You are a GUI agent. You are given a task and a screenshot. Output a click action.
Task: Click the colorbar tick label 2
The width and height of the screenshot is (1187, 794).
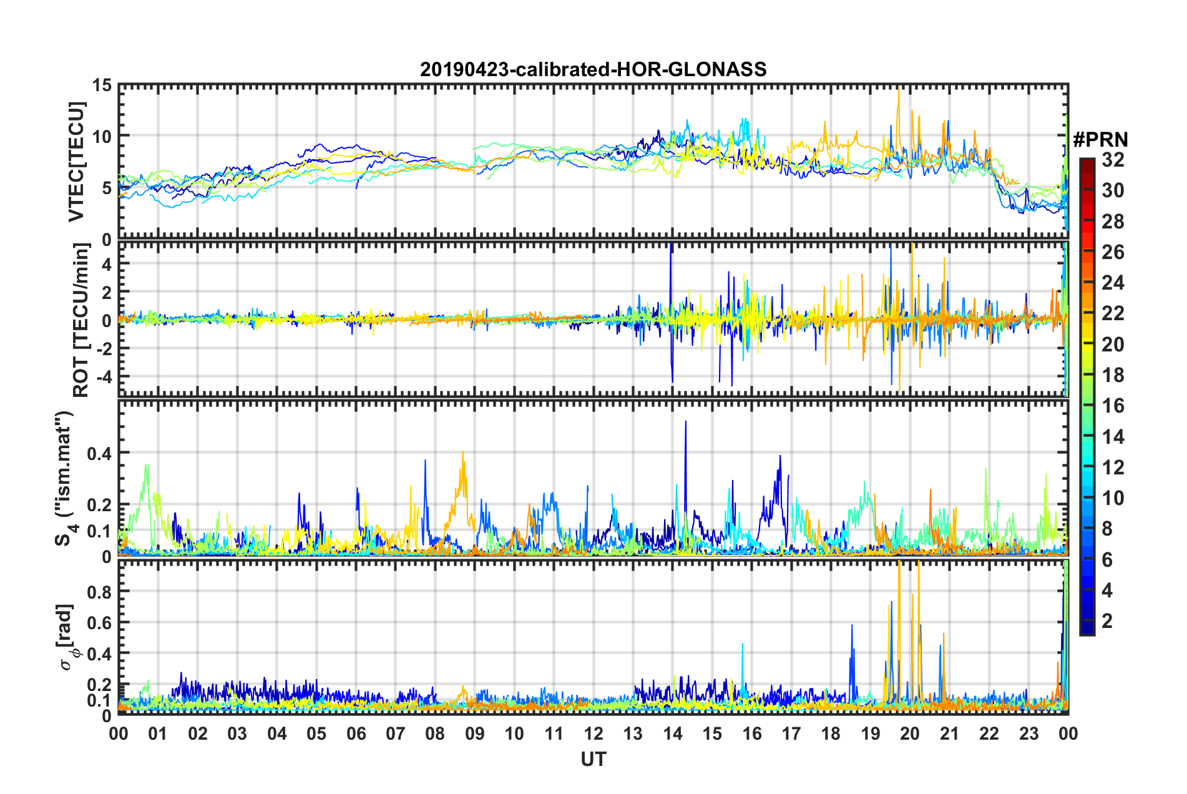1107,620
